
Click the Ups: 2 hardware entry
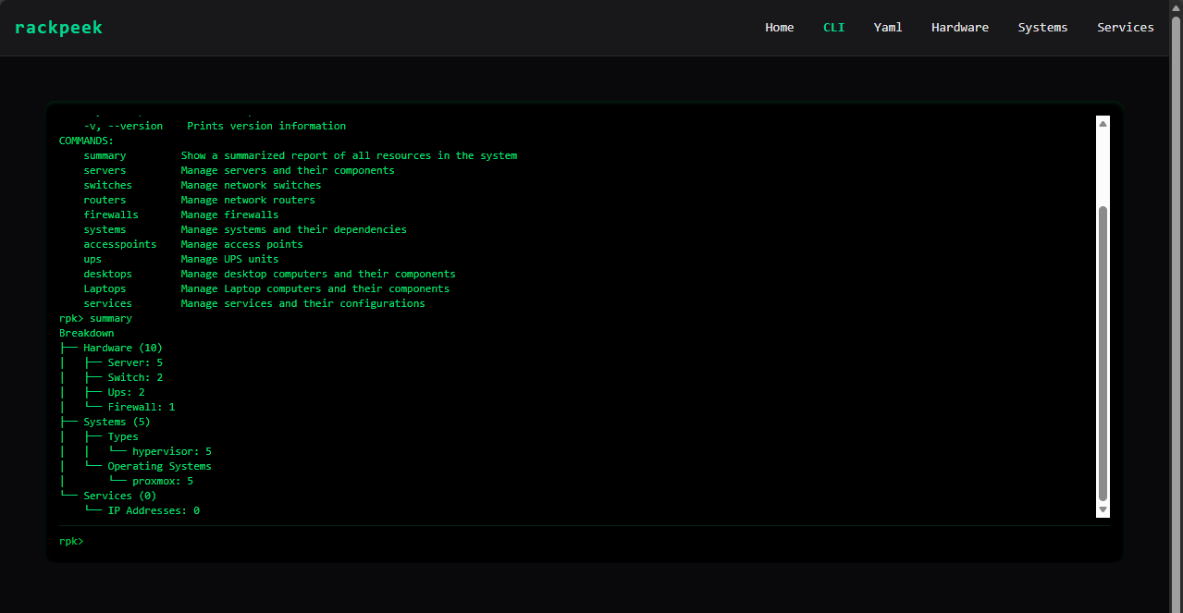pos(124,391)
